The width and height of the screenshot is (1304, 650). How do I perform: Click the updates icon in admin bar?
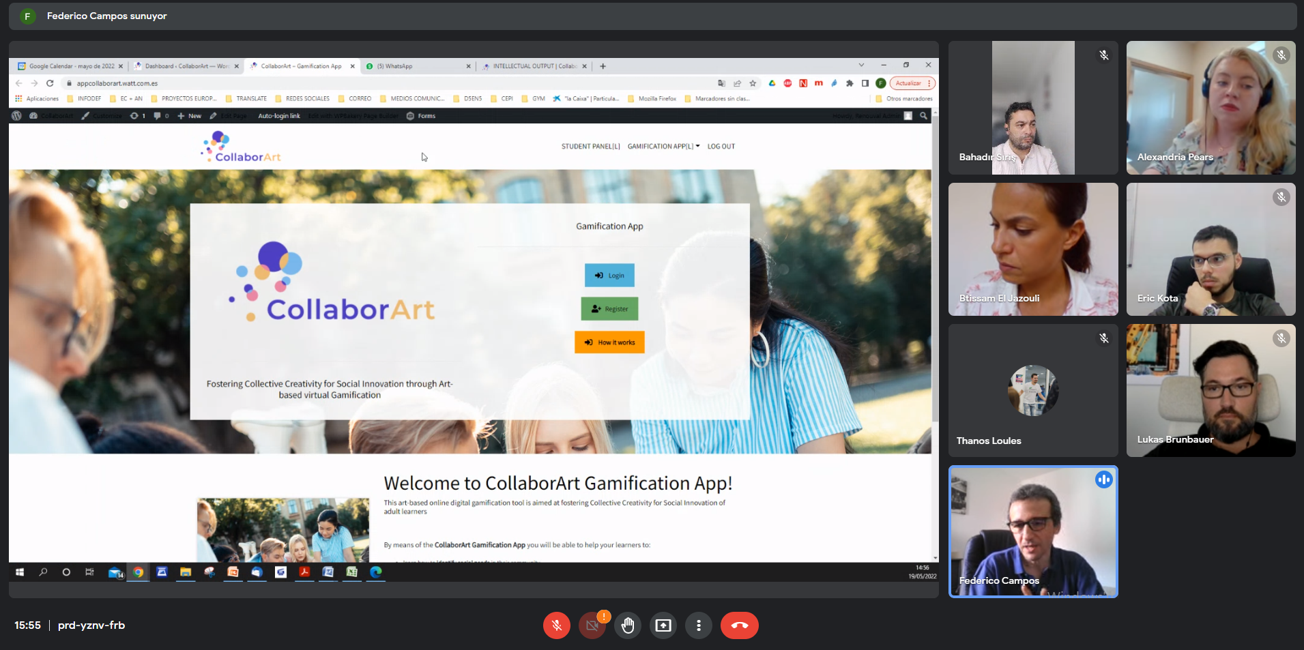[138, 116]
